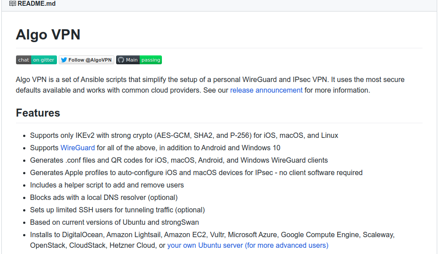Viewport: 439px width, 254px height.
Task: Open the "your own Ubuntu server" link
Action: pos(248,245)
